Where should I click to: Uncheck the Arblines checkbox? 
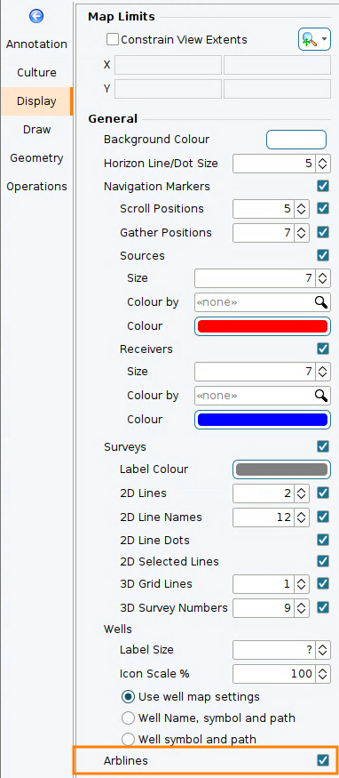pyautogui.click(x=323, y=760)
